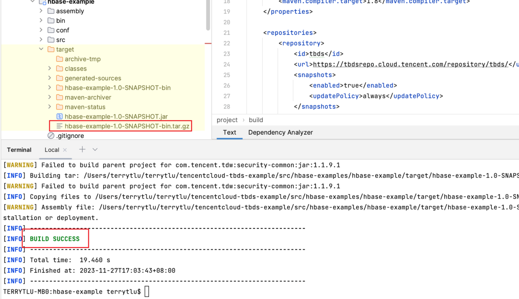Collapse the target folder
Image resolution: width=519 pixels, height=299 pixels.
click(41, 49)
